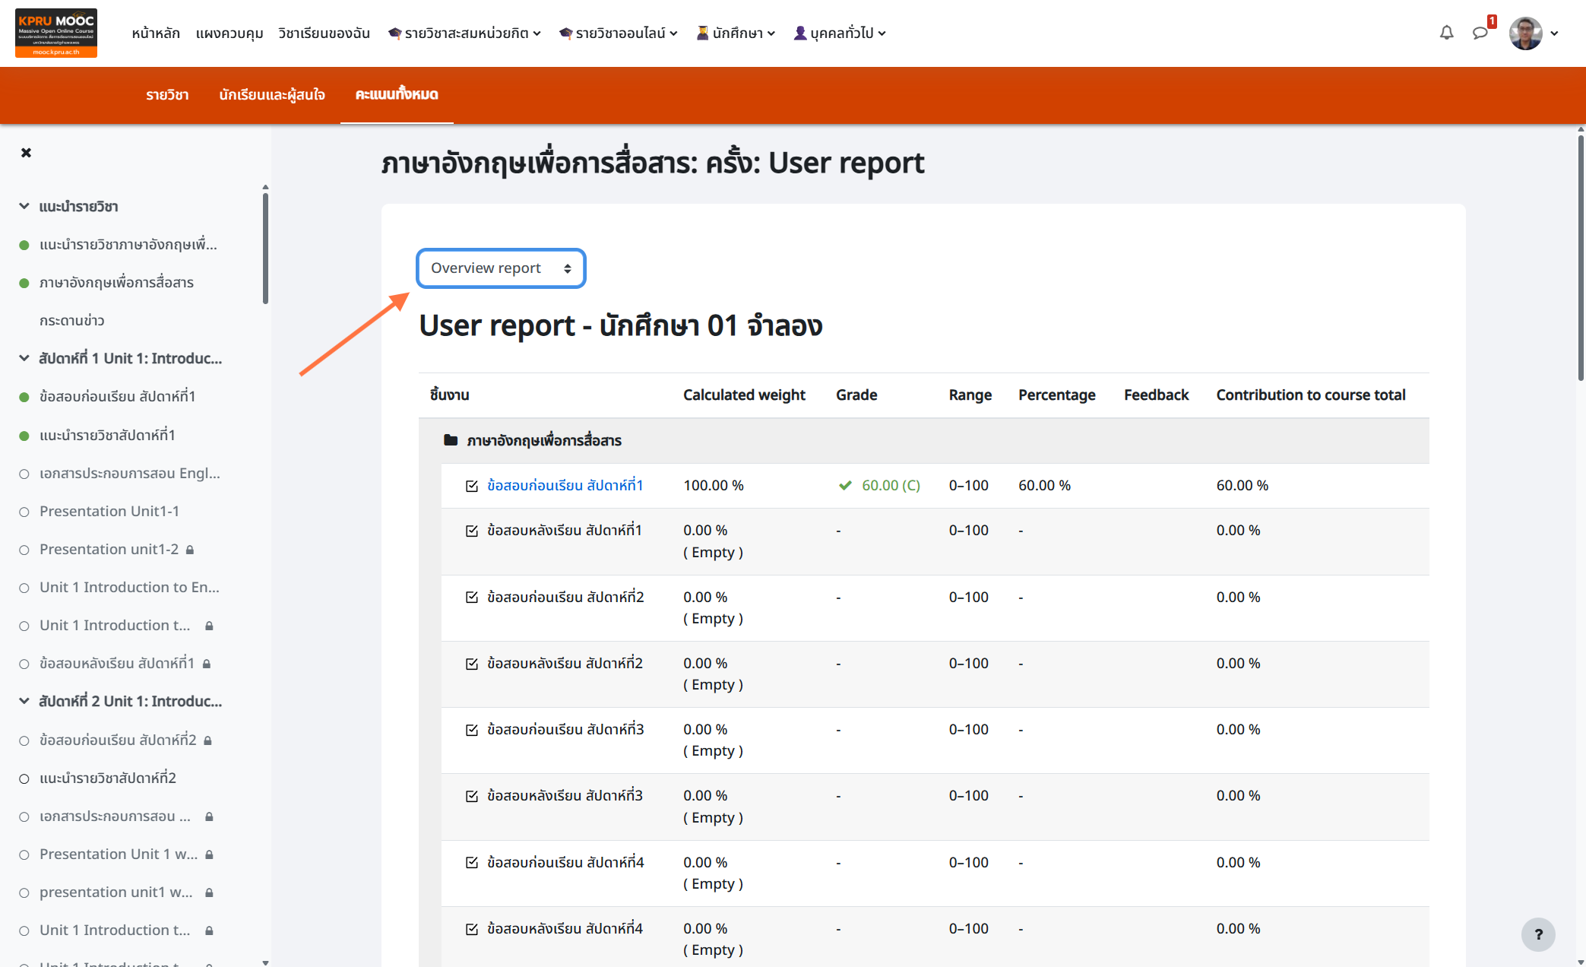Click lock icon next to Presentation Unit 1 w...
The image size is (1586, 967).
pos(209,854)
